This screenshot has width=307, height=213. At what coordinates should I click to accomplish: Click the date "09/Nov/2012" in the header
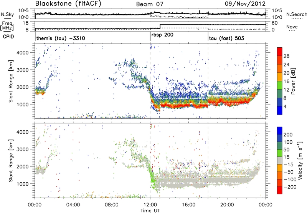point(245,3)
